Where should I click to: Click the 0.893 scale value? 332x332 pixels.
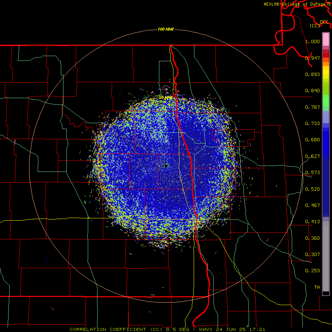[x=312, y=74]
